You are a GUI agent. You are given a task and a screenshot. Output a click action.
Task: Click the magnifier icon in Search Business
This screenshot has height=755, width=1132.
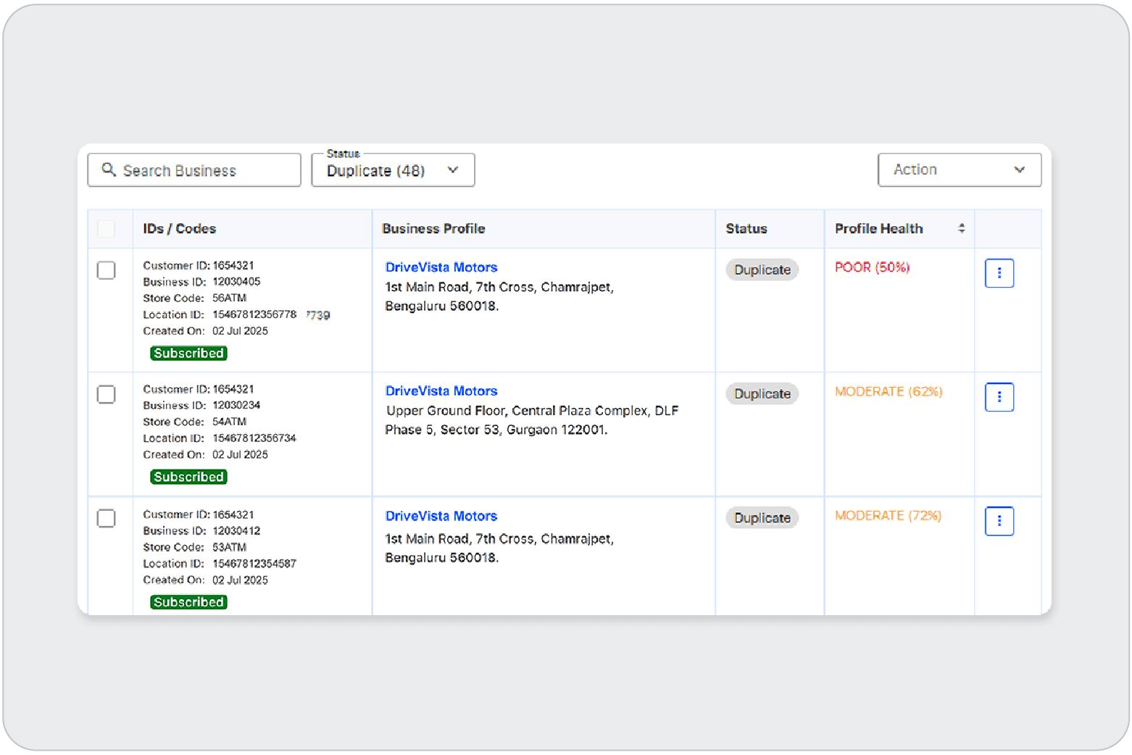(x=109, y=170)
